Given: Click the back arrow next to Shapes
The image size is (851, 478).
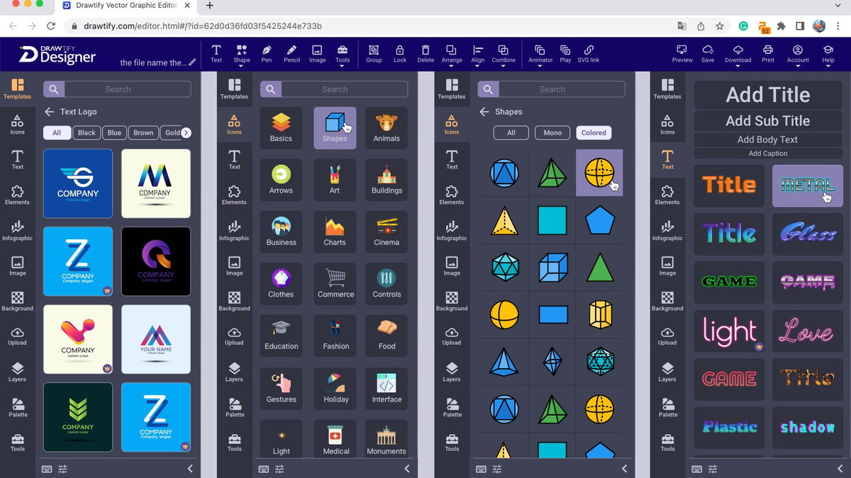Looking at the screenshot, I should tap(484, 112).
